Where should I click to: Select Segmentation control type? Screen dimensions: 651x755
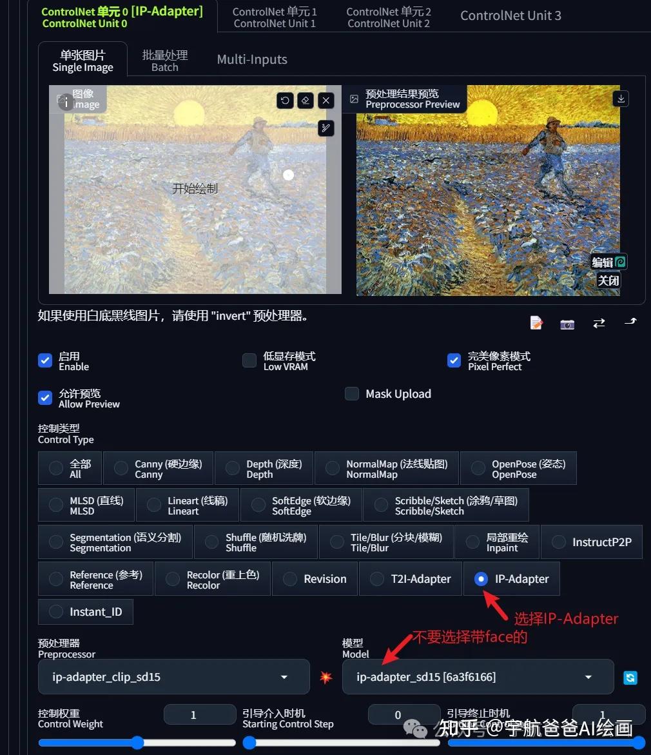pyautogui.click(x=115, y=542)
